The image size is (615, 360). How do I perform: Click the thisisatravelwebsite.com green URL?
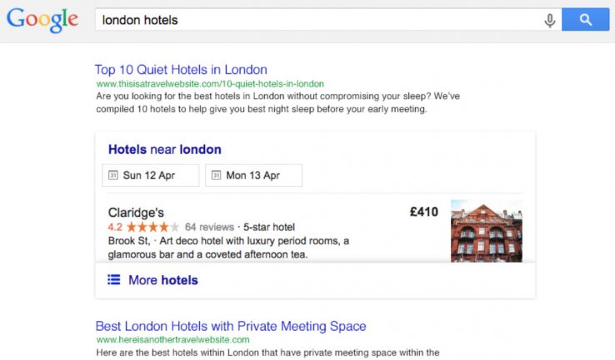210,84
